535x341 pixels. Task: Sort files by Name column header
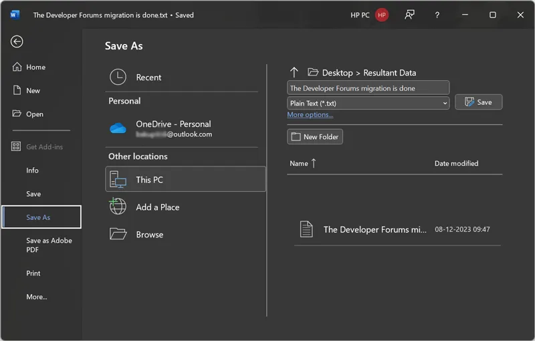pos(299,163)
